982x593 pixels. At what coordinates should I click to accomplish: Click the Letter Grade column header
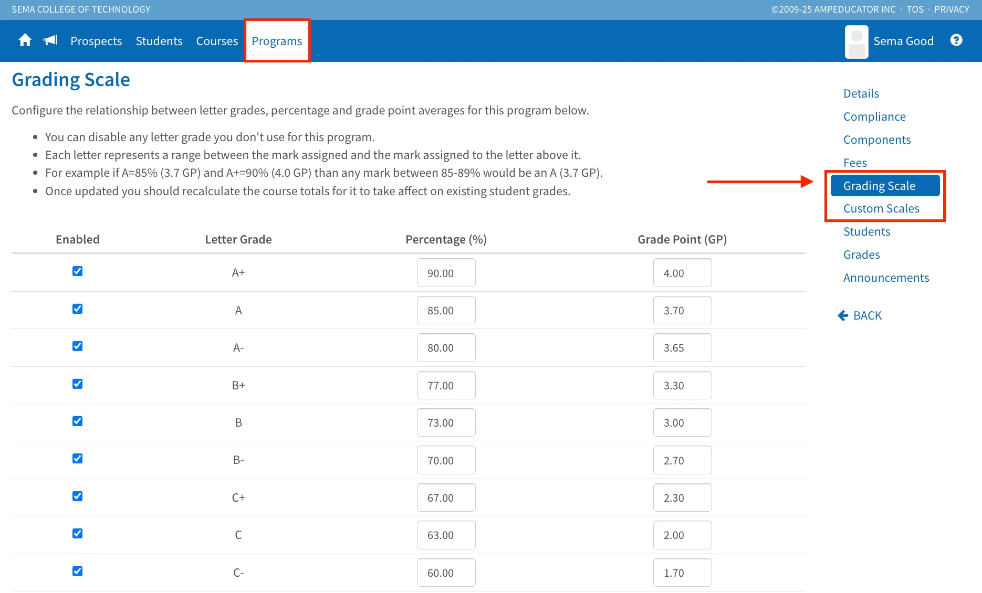238,239
